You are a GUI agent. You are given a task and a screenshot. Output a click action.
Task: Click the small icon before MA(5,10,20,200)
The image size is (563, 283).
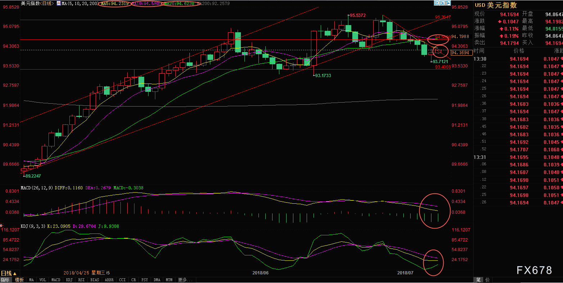(59, 3)
